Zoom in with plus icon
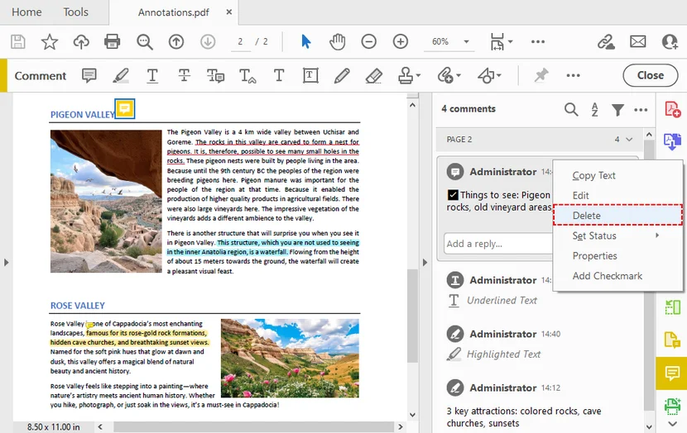Viewport: 687px width, 433px height. coord(401,42)
